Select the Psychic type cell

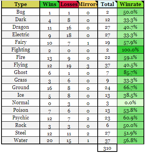[21, 118]
